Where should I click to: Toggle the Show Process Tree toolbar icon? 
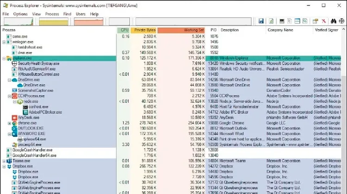click(x=290, y=21)
